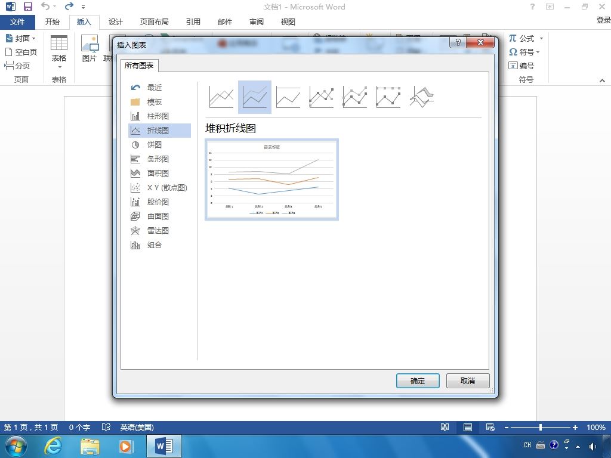Switch to print layout view icon
611x458 pixels.
coord(468,427)
